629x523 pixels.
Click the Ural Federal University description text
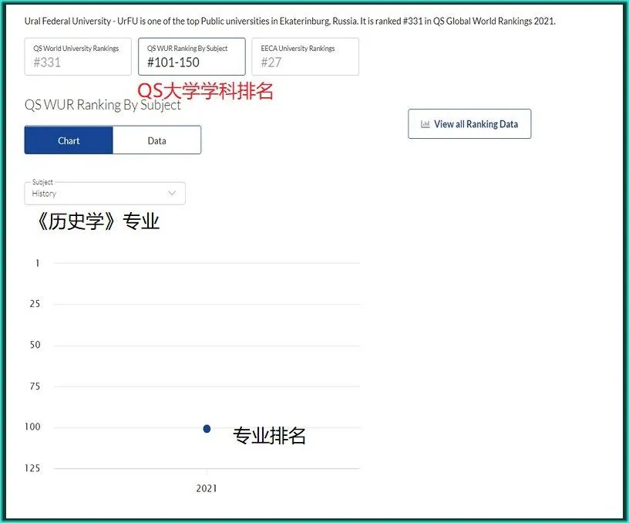tap(290, 21)
